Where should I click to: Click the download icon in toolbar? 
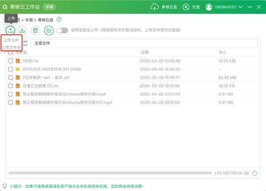[22, 30]
